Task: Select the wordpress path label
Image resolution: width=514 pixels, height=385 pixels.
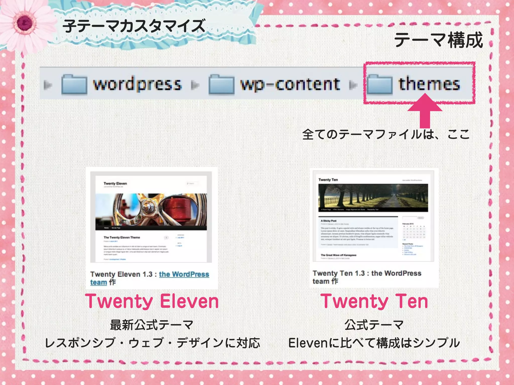Action: (x=137, y=84)
